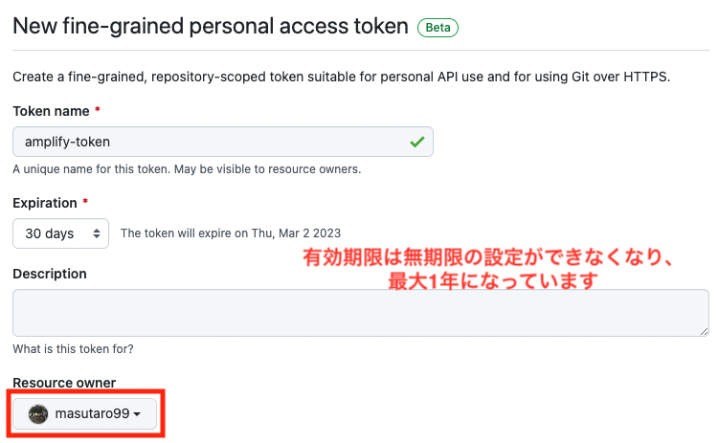This screenshot has height=443, width=718.
Task: Focus the amplify-token name input field
Action: 223,142
